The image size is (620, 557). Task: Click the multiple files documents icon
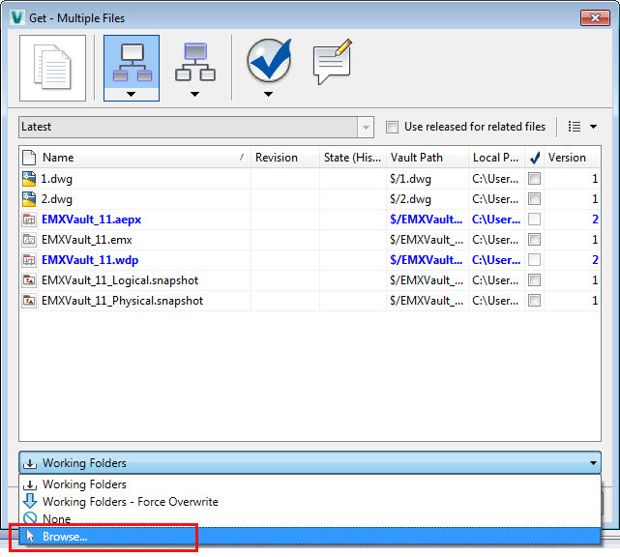click(52, 68)
